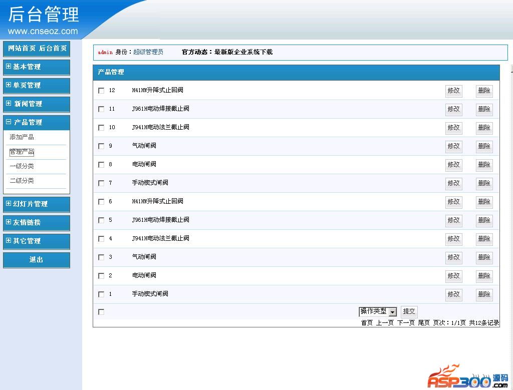Open the 操作类型 dropdown
The width and height of the screenshot is (513, 390).
click(x=378, y=311)
